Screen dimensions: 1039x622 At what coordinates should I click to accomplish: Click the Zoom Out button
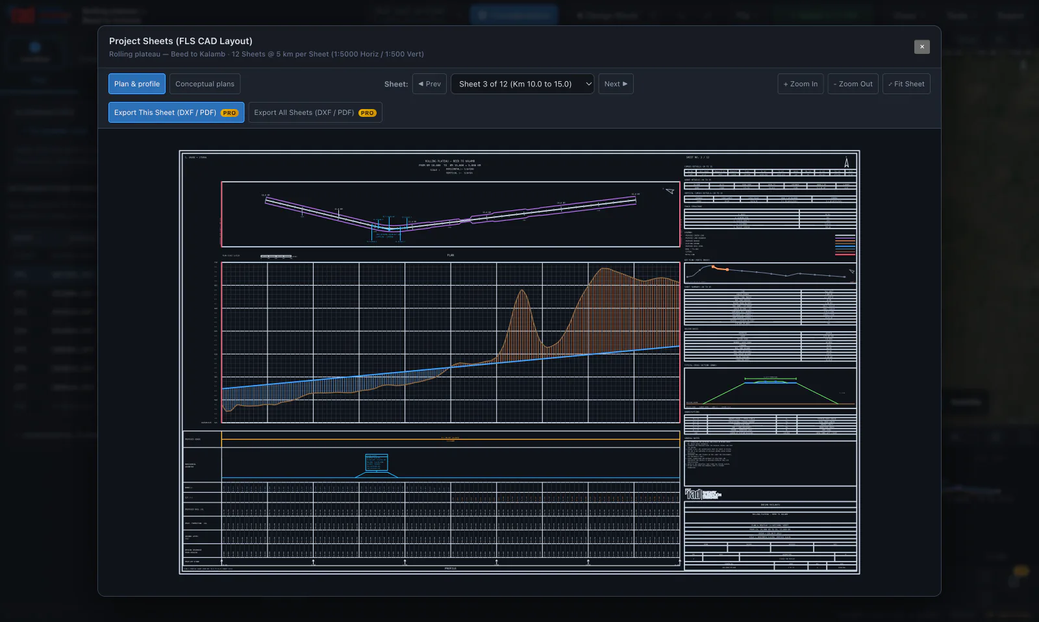point(853,84)
